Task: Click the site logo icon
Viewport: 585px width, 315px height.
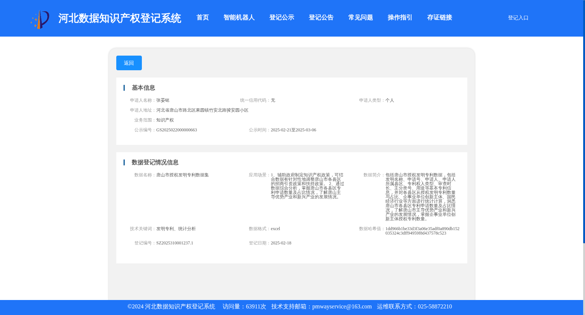Action: (40, 19)
